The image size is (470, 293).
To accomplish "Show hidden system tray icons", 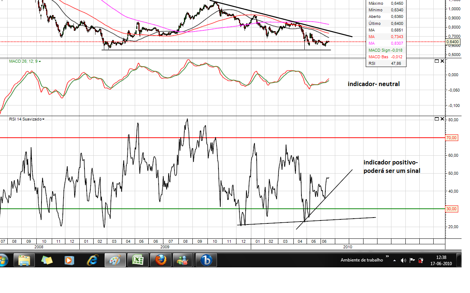I will 394,260.
